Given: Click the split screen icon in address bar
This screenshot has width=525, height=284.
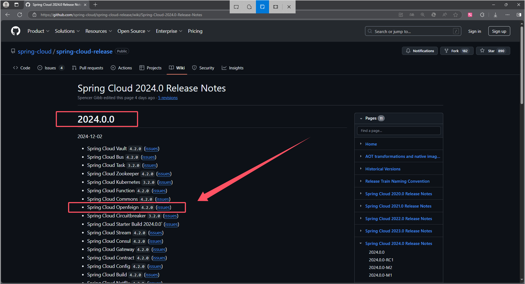Looking at the screenshot, I should click(401, 15).
